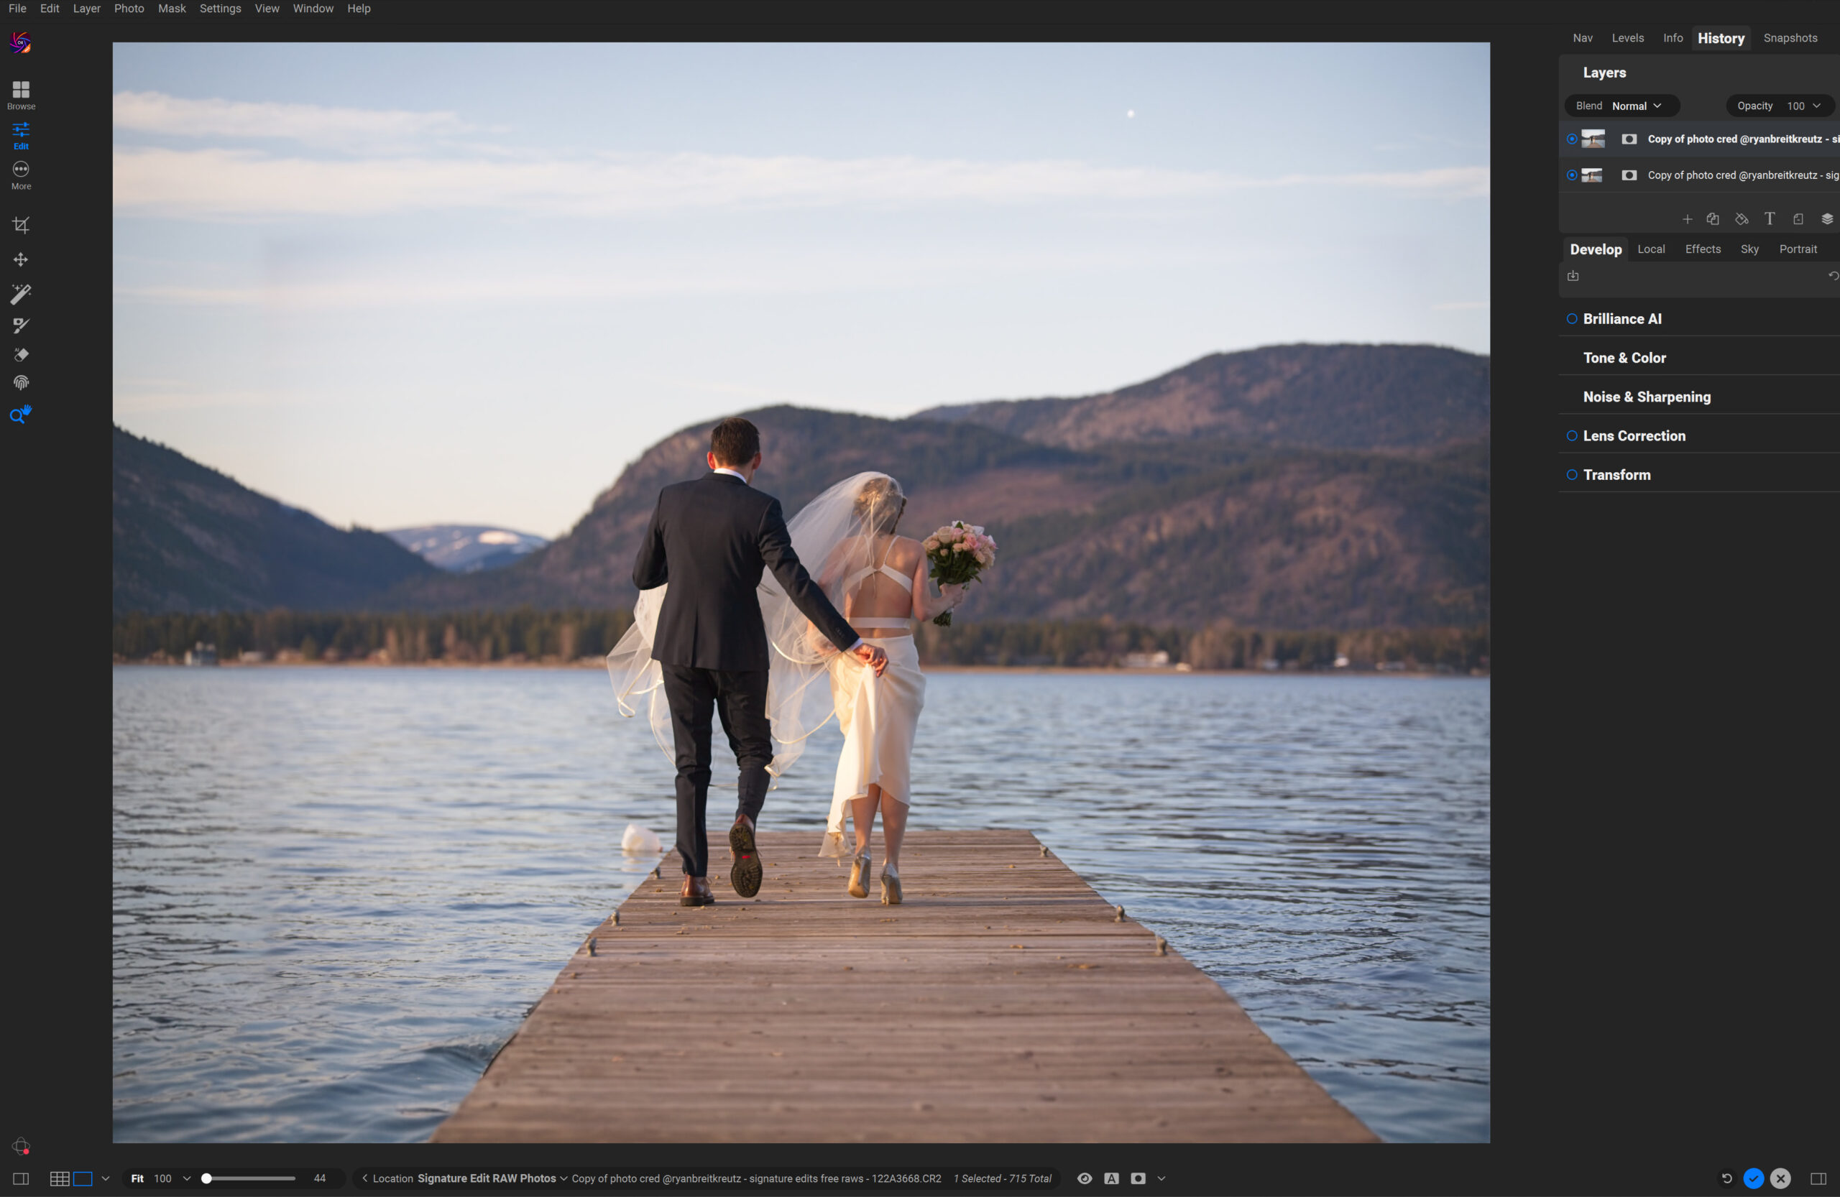The image size is (1840, 1197).
Task: Select the Crop tool
Action: click(x=21, y=226)
